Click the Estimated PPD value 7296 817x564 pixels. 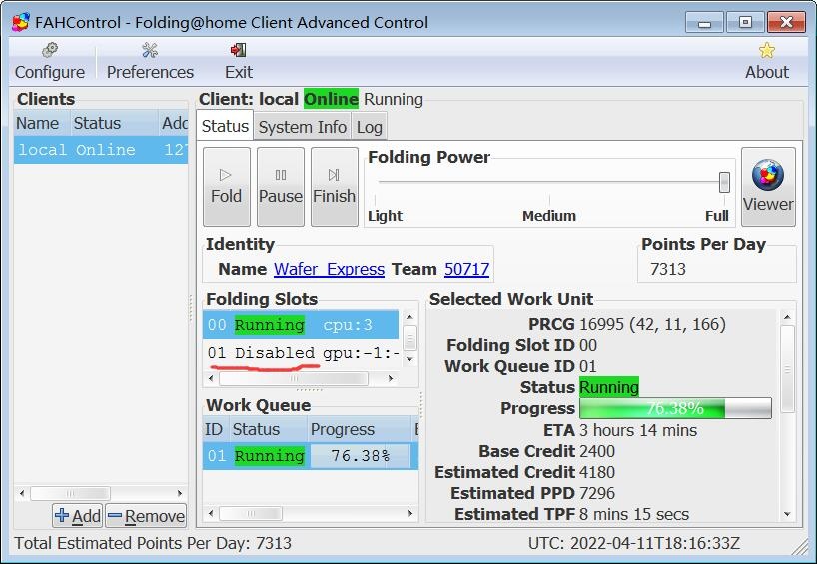point(597,493)
